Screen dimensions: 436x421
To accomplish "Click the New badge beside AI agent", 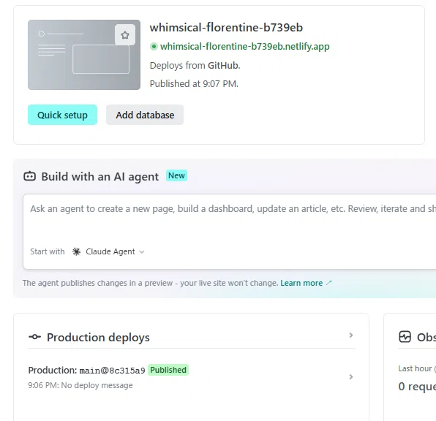I will click(x=176, y=175).
